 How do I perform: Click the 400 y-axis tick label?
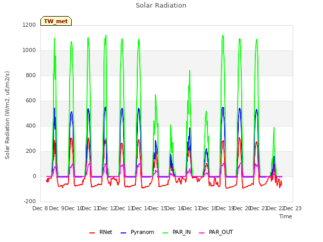point(31,126)
